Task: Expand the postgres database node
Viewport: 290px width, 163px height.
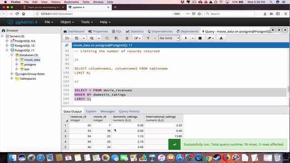Action: click(17, 64)
